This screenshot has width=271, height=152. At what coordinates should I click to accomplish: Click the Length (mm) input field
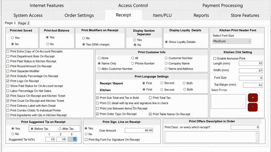click(251, 63)
